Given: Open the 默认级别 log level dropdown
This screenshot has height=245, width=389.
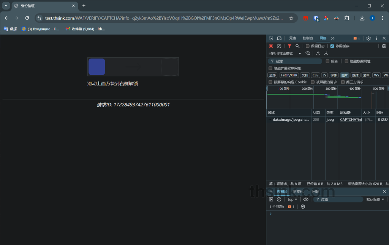Looking at the screenshot, I should click(376, 199).
